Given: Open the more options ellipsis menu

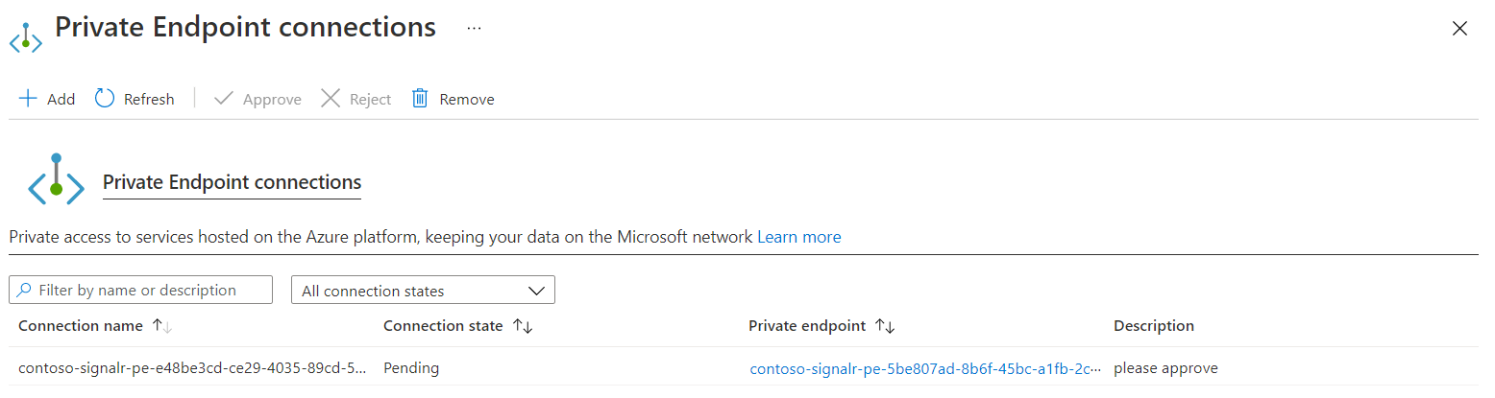Looking at the screenshot, I should tap(474, 29).
